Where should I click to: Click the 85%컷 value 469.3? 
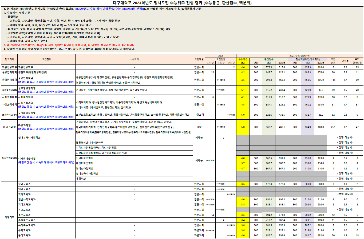282,80
